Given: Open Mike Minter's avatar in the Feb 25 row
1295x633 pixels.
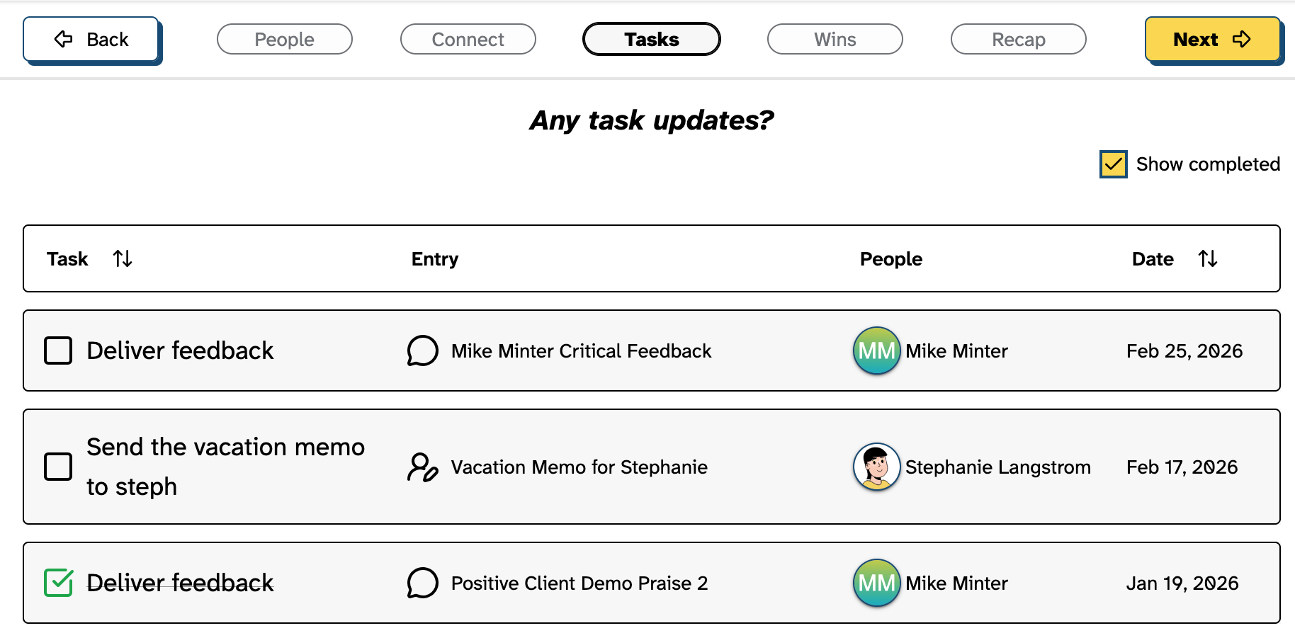Looking at the screenshot, I should [x=876, y=350].
